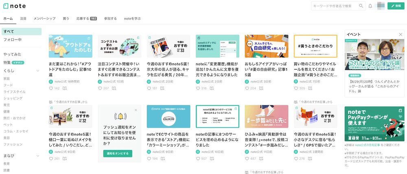
Task: Open notifications bell in header
Action: 370,6
